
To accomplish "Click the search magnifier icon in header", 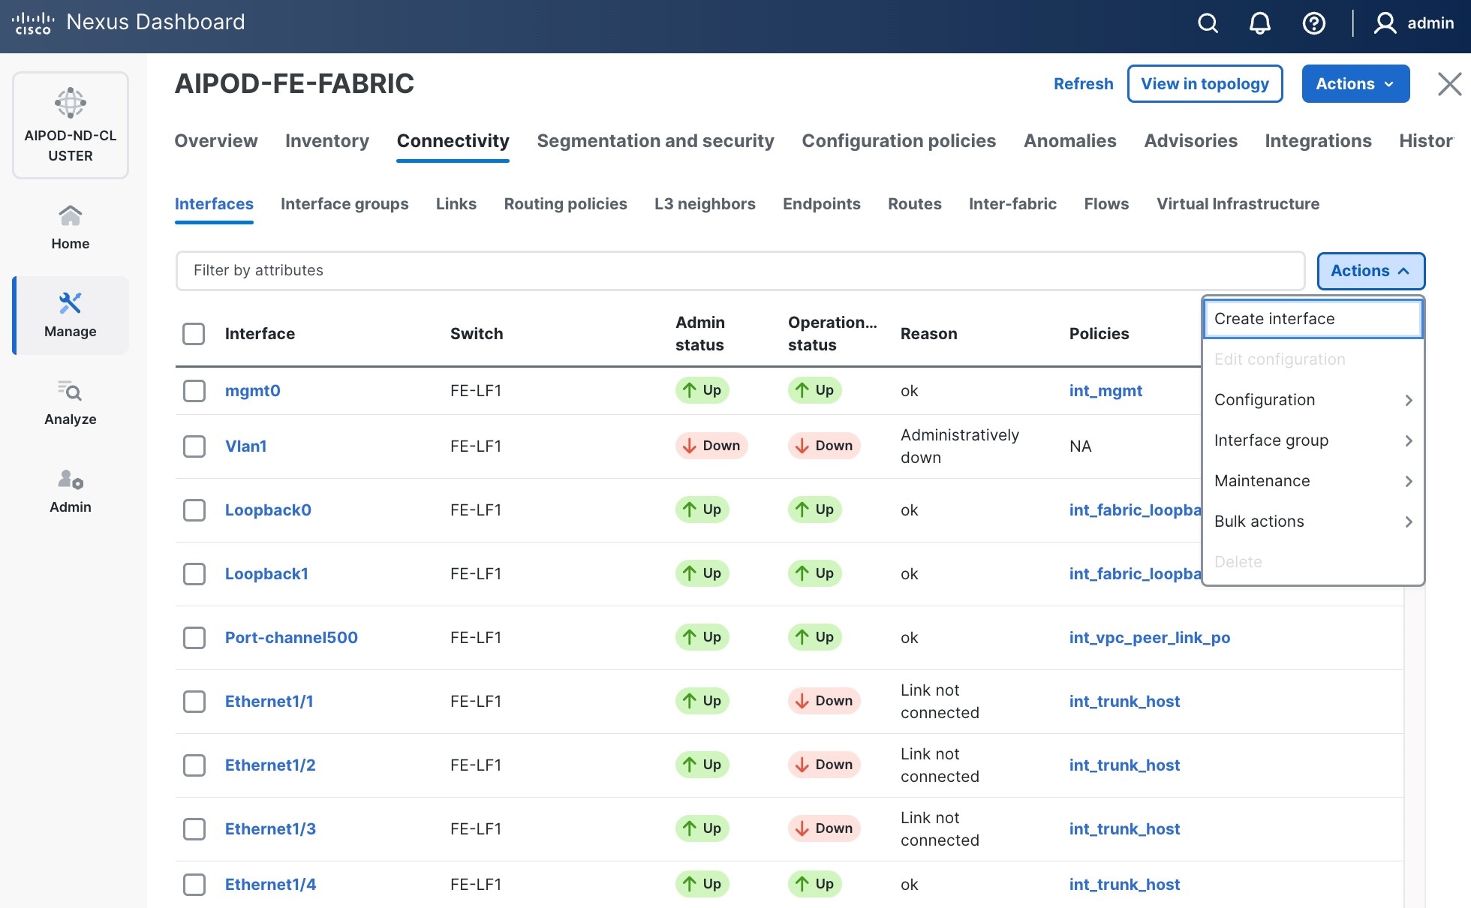I will pos(1208,23).
